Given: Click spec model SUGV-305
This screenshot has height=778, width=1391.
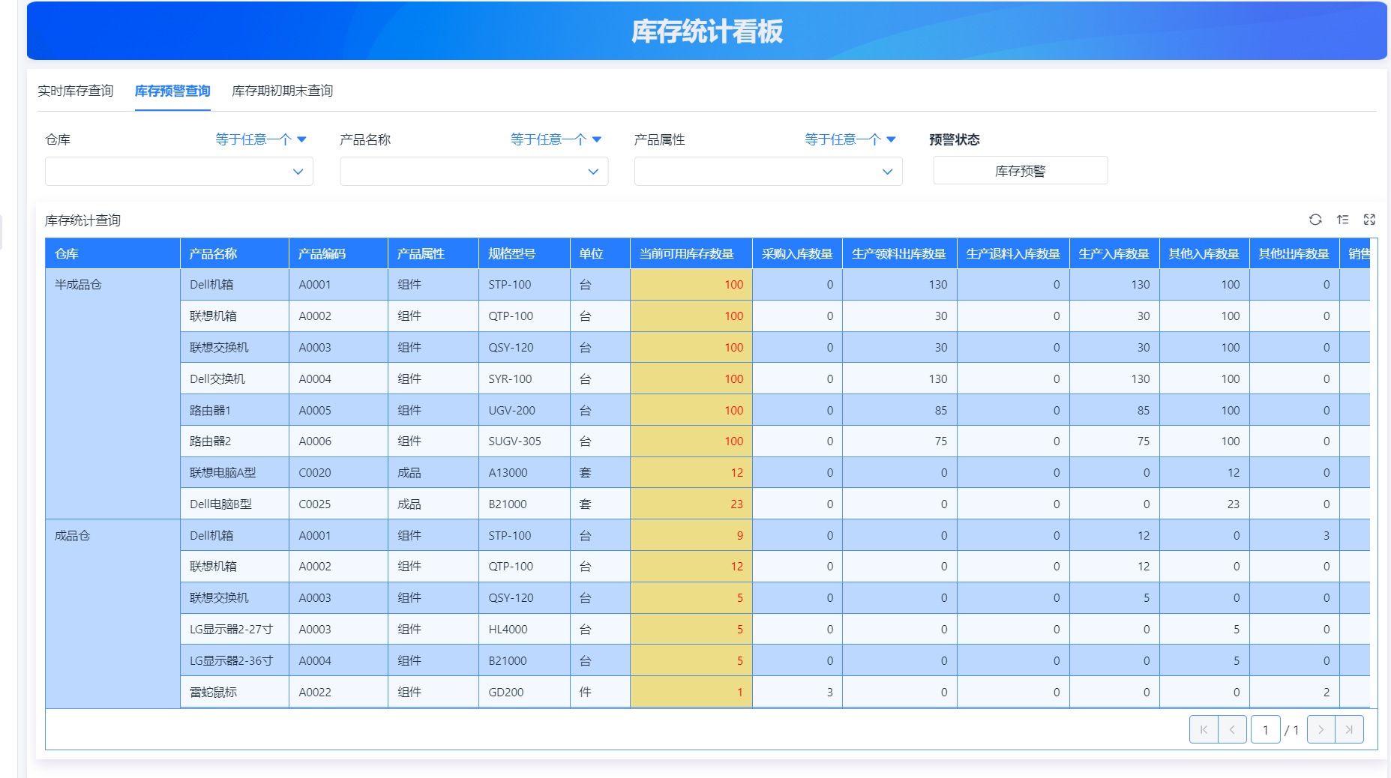Looking at the screenshot, I should click(x=515, y=441).
